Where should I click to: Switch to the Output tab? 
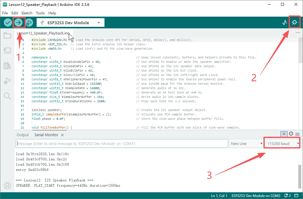[23, 135]
